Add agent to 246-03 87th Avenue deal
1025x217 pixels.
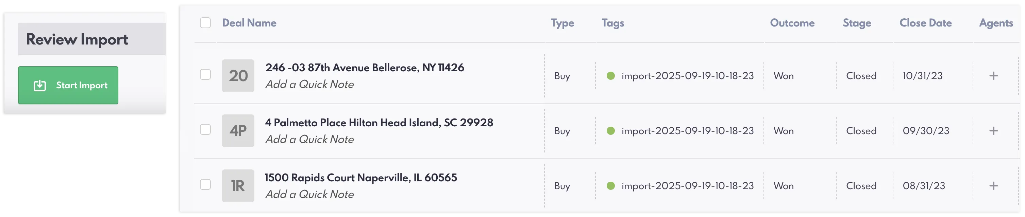pos(994,76)
